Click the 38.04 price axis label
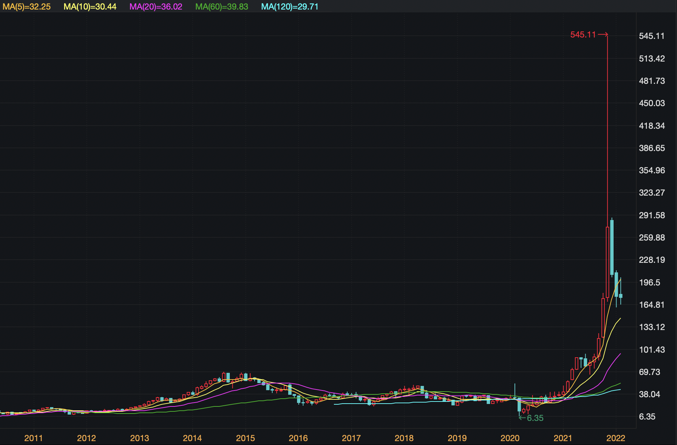Screen dimensions: 677x445 click(x=649, y=394)
